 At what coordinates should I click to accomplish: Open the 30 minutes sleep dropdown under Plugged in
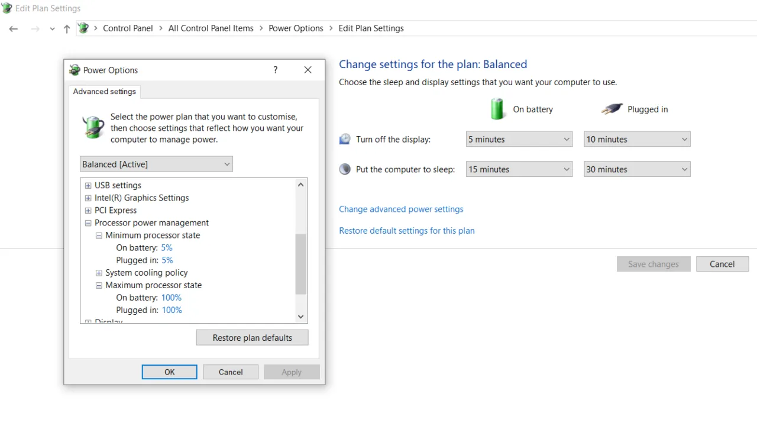[x=636, y=169]
